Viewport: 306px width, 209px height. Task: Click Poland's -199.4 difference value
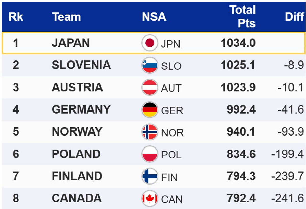point(287,154)
